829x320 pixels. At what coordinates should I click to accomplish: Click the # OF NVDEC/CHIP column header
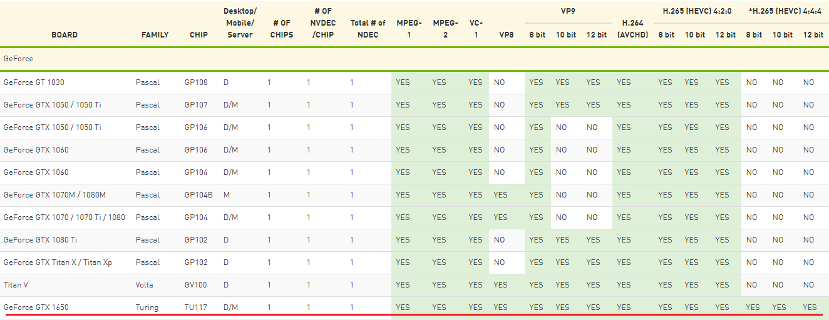(x=323, y=23)
